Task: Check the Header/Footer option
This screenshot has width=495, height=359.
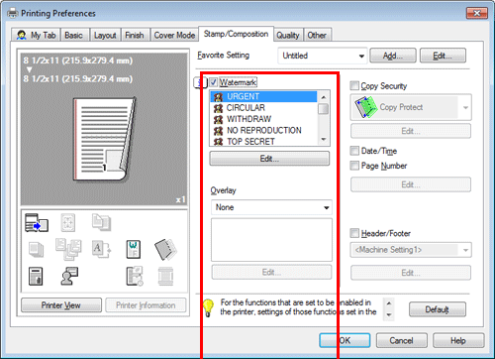Action: tap(354, 233)
